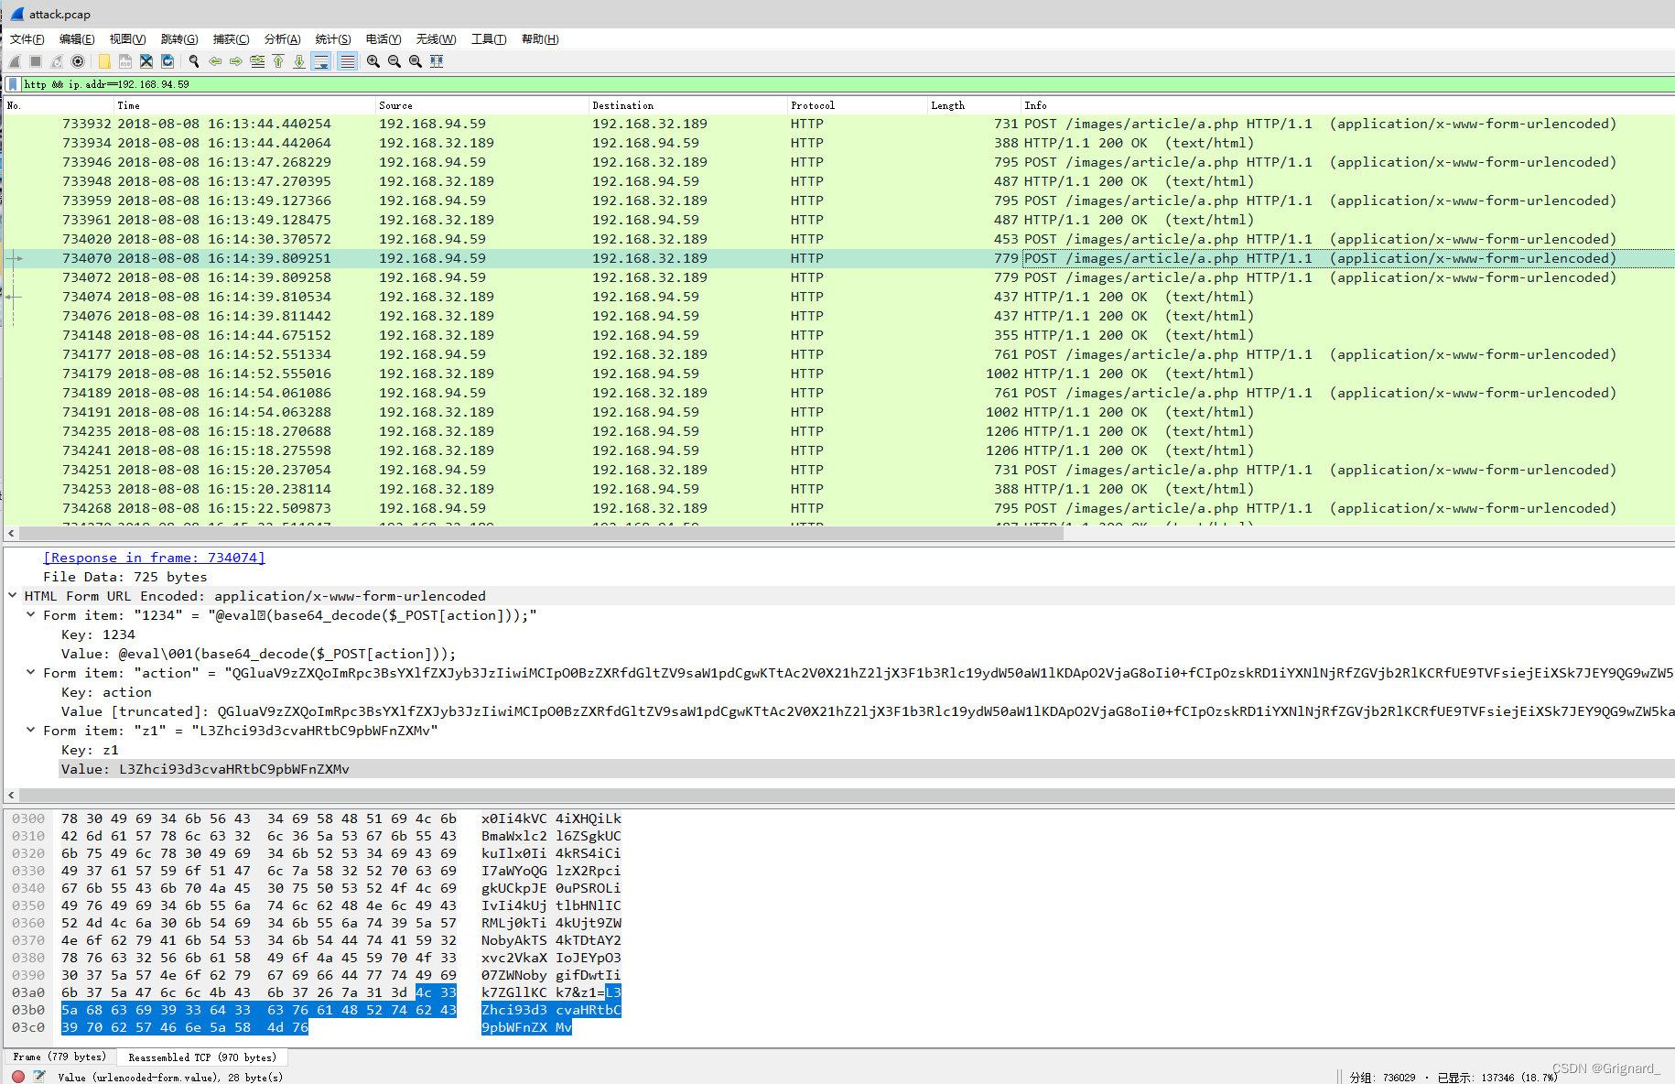Viewport: 1675px width, 1084px height.
Task: Open the 捕获(C) menu
Action: point(231,38)
